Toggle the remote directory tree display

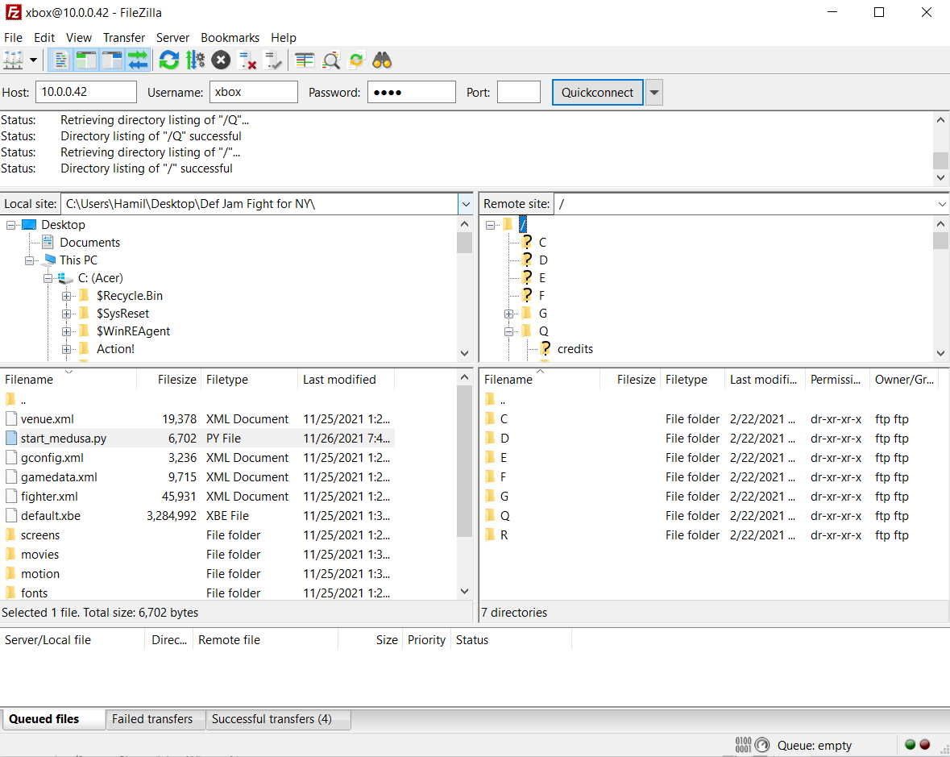(113, 60)
